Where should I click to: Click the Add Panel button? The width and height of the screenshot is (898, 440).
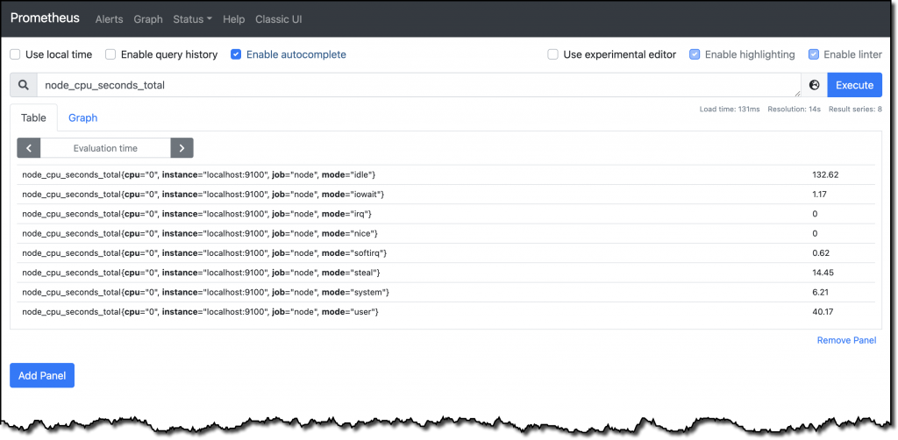pos(42,375)
